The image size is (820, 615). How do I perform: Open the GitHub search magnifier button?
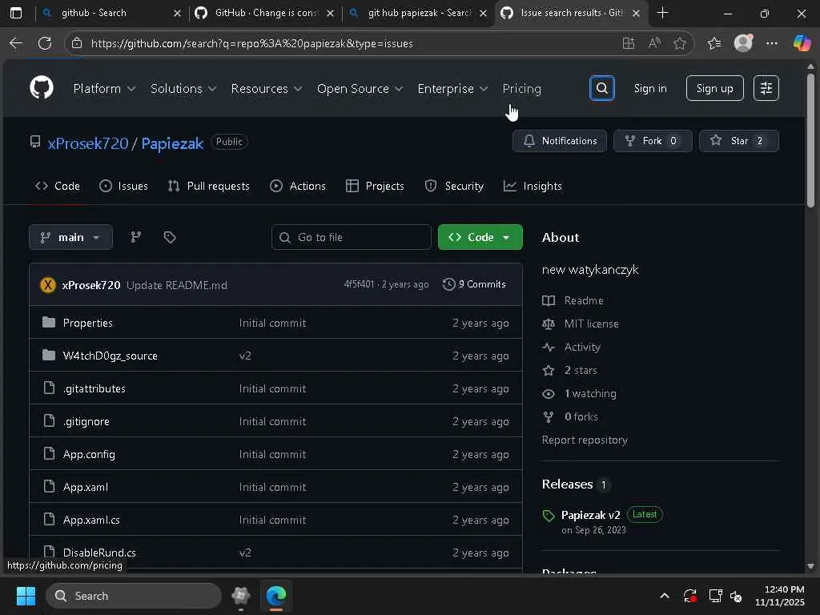601,88
